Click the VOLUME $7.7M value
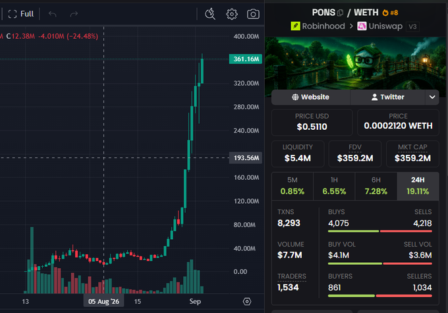The width and height of the screenshot is (448, 313). (x=290, y=255)
